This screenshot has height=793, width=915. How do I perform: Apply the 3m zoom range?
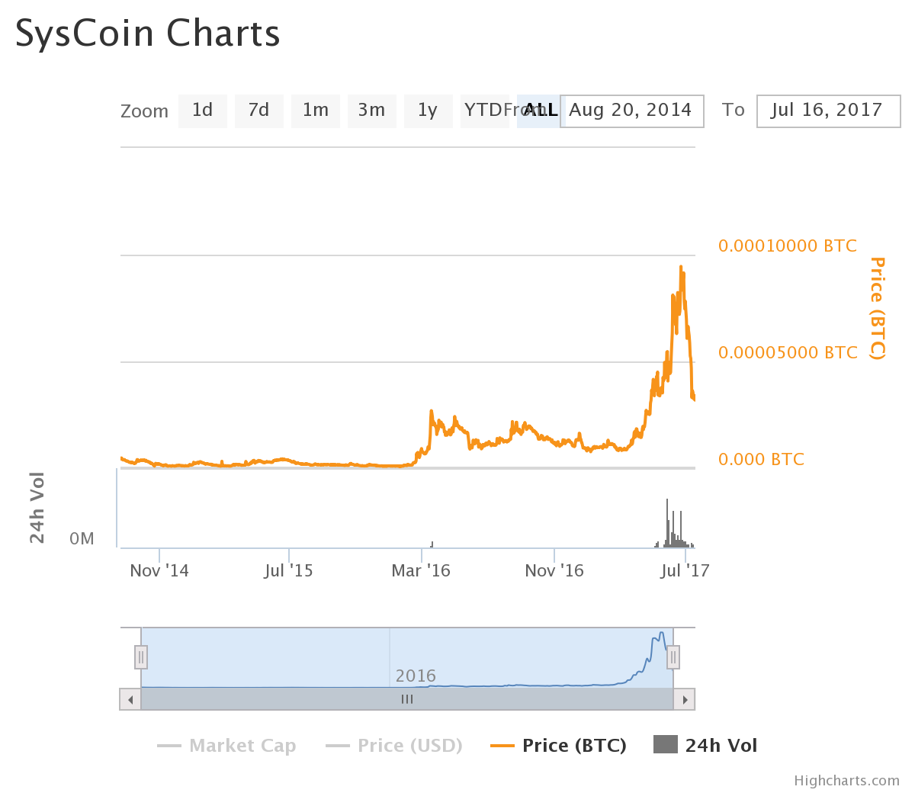pos(371,111)
